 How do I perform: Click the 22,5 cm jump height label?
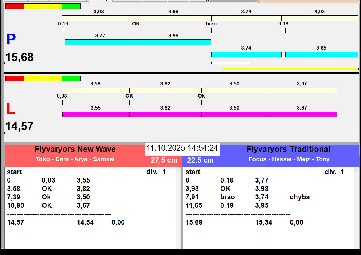coord(200,160)
